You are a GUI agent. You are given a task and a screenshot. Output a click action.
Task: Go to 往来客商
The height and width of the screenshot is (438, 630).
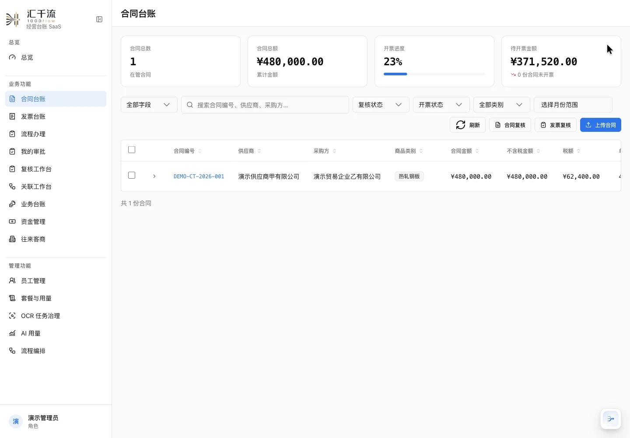(56, 239)
